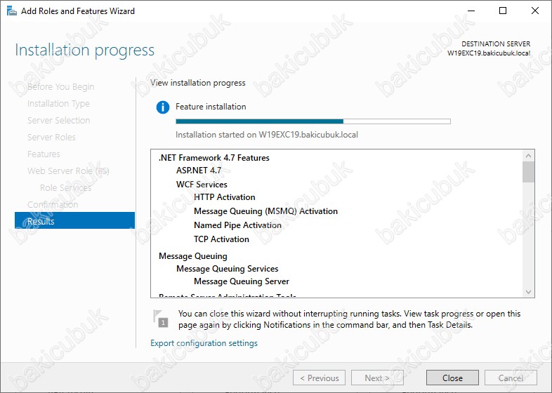Click Message Queuing (MSMQ) Activation row

(265, 211)
